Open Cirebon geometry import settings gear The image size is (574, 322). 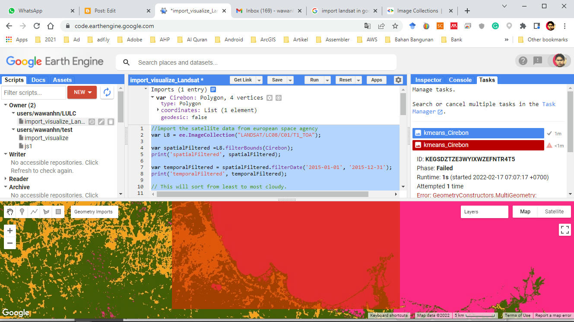(270, 98)
